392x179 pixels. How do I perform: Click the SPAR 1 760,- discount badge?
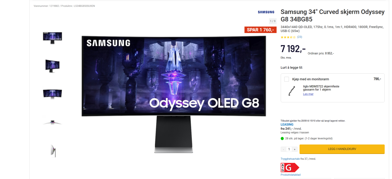[x=260, y=30]
